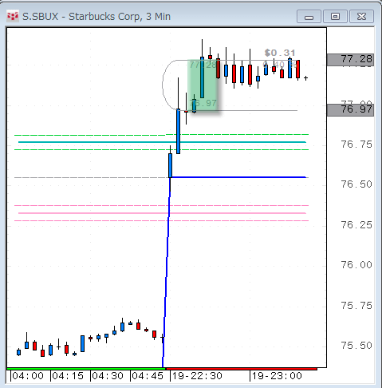Viewport: 382px width, 388px height.
Task: Click the 04:30 time axis label
Action: (108, 376)
